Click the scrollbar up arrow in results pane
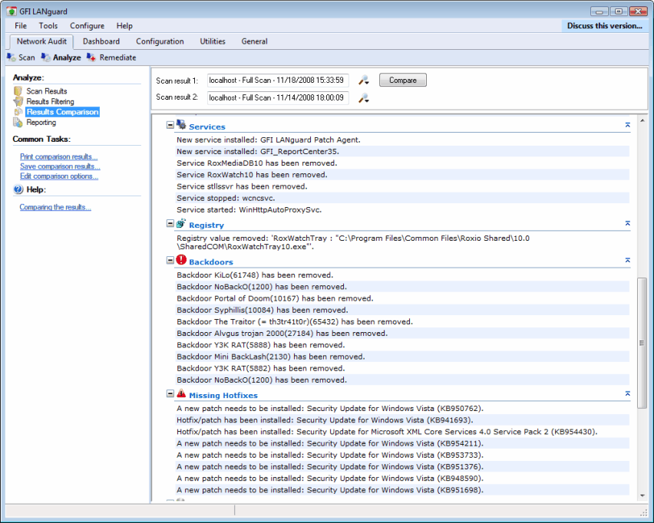The width and height of the screenshot is (654, 523). [642, 120]
